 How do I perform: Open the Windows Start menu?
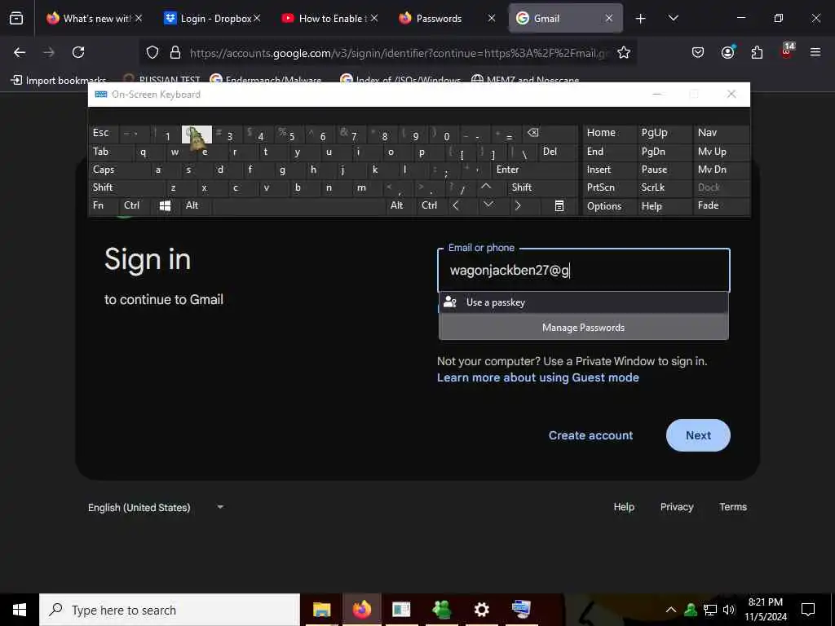coord(20,610)
